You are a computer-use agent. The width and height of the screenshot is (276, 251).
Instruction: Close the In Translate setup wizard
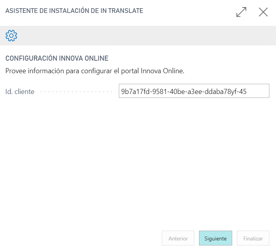pyautogui.click(x=263, y=12)
